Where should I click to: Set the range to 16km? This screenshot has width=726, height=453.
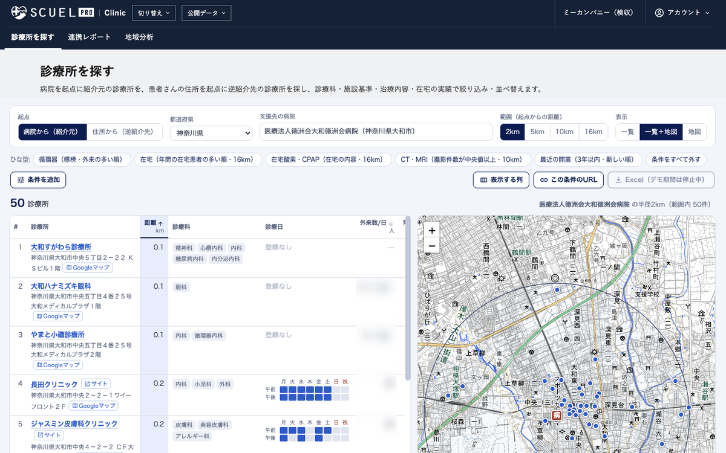(x=594, y=132)
